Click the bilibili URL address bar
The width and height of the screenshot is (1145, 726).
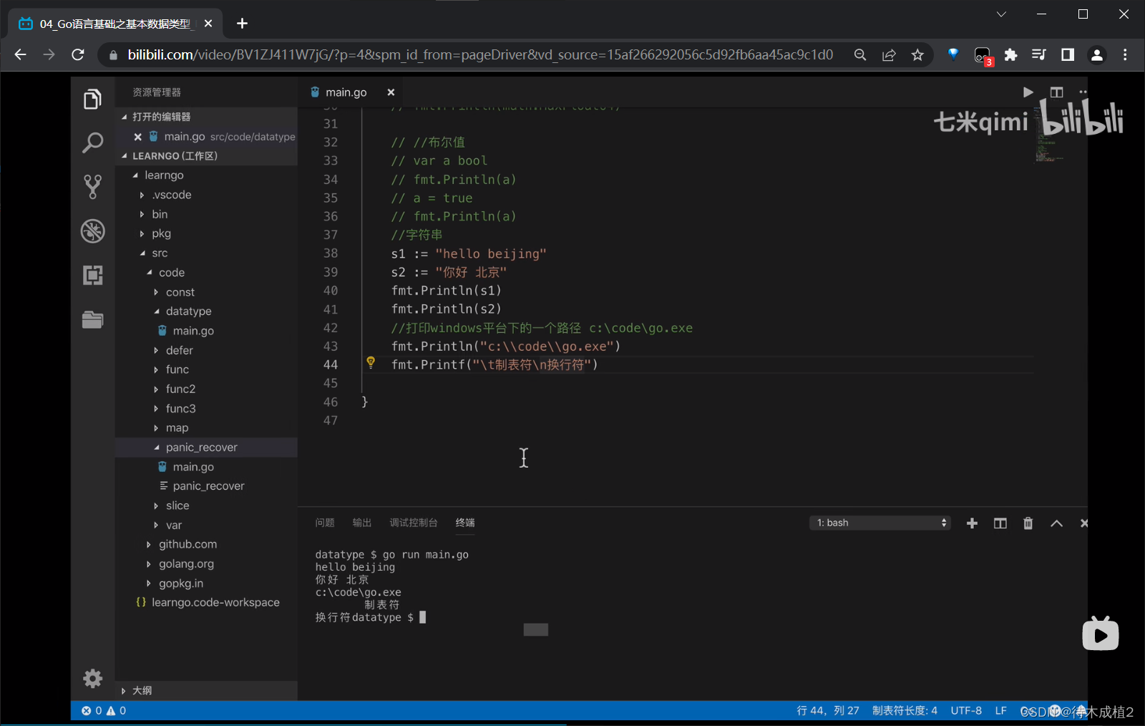pos(480,55)
